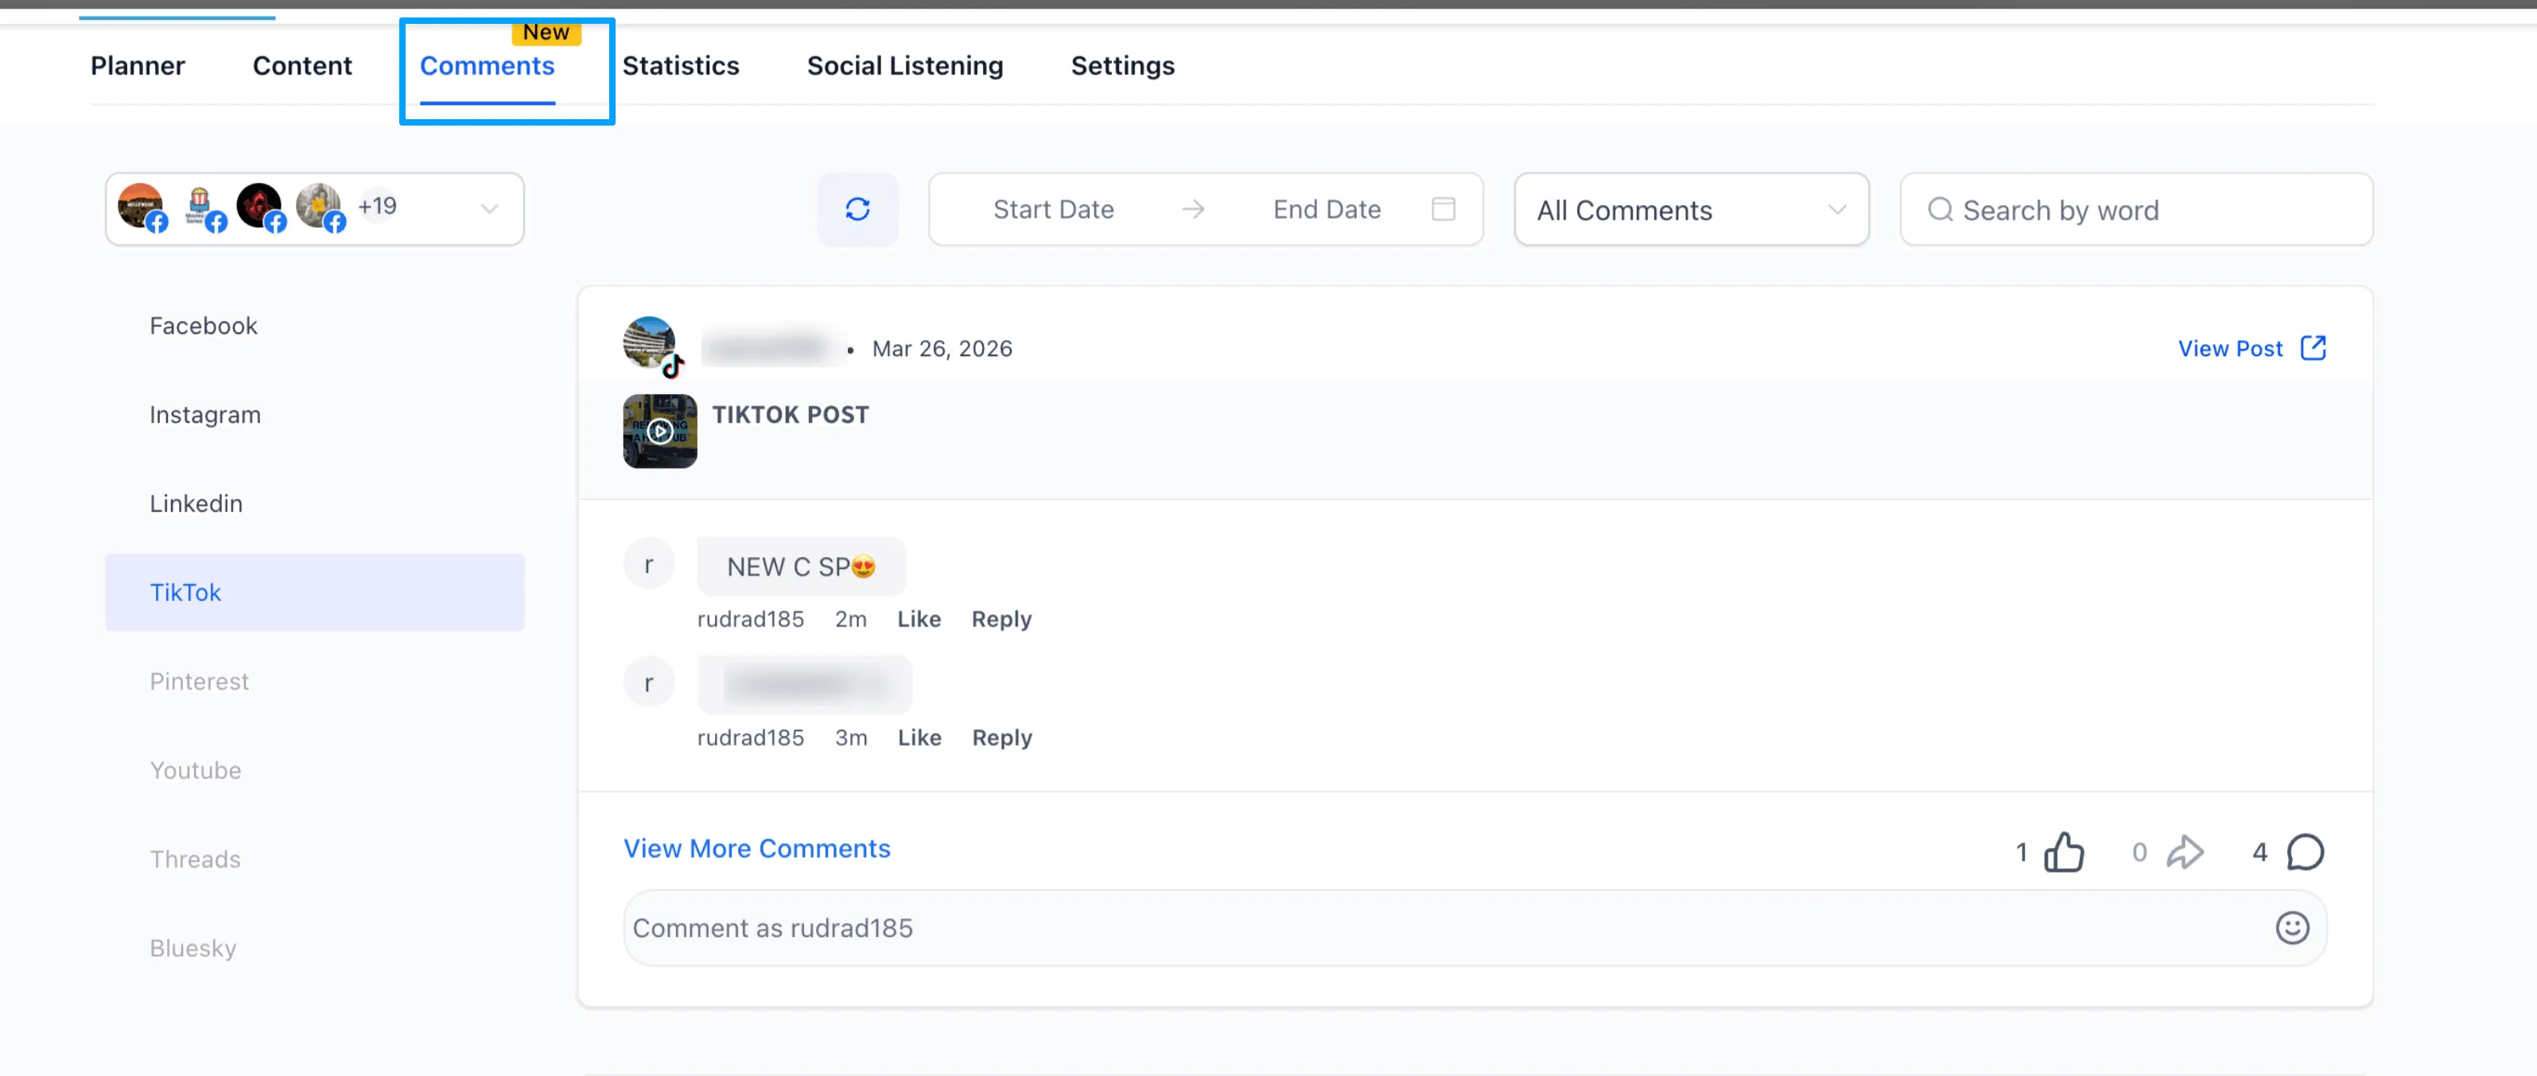Click the Start Date field
The image size is (2537, 1076).
[1053, 209]
